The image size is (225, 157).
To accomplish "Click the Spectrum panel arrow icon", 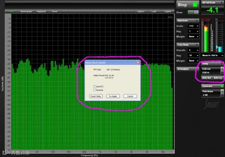I will [x=197, y=21].
